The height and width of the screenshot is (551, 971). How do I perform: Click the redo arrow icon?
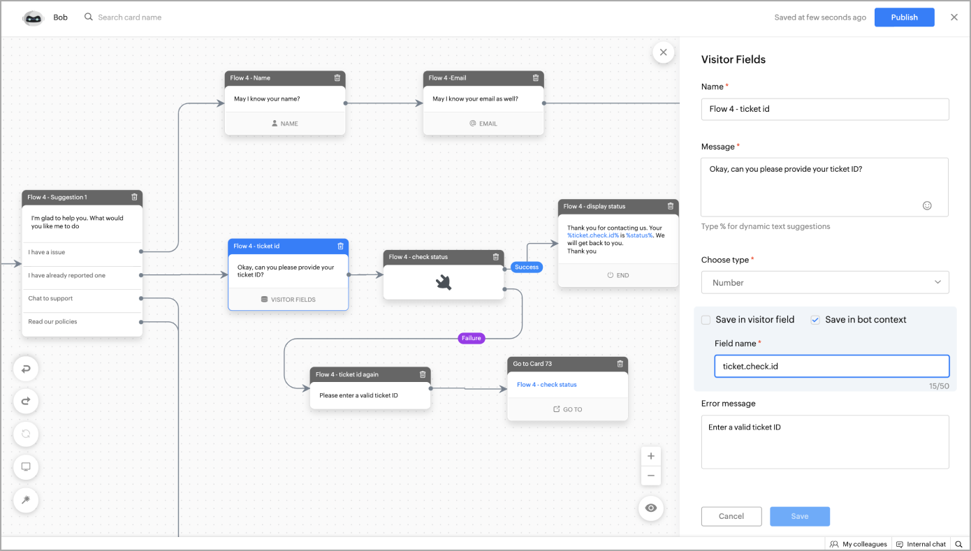(x=26, y=402)
